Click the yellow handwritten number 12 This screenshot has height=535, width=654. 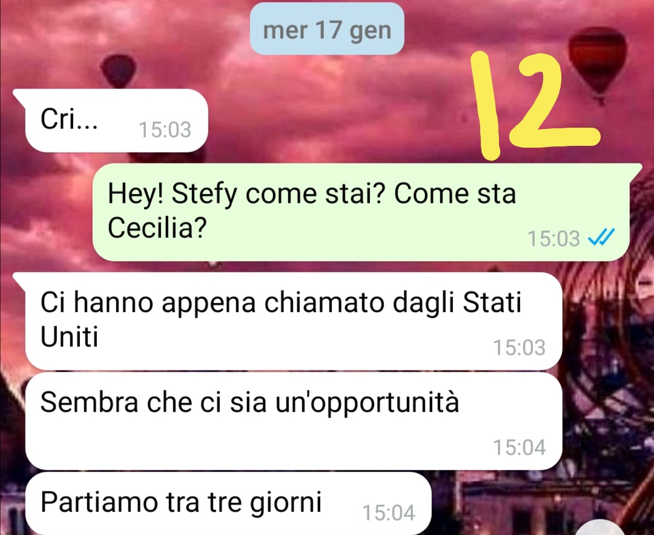535,104
